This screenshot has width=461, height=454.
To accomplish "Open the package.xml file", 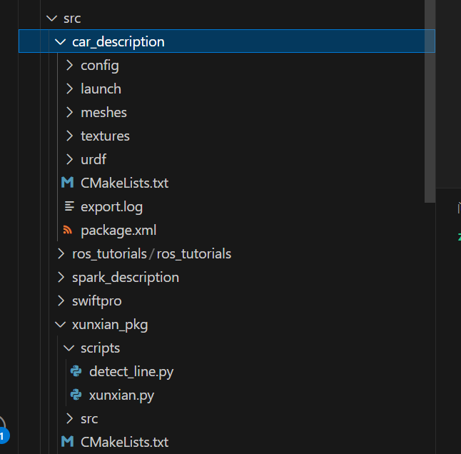I will 118,231.
